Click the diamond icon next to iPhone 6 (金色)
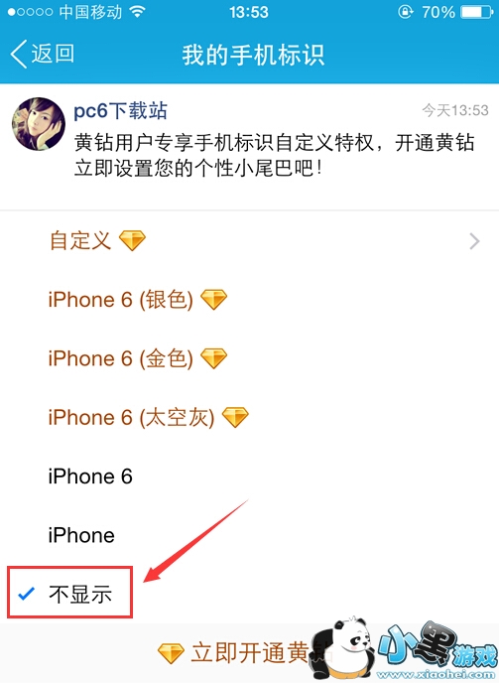The width and height of the screenshot is (499, 683). coord(214,358)
